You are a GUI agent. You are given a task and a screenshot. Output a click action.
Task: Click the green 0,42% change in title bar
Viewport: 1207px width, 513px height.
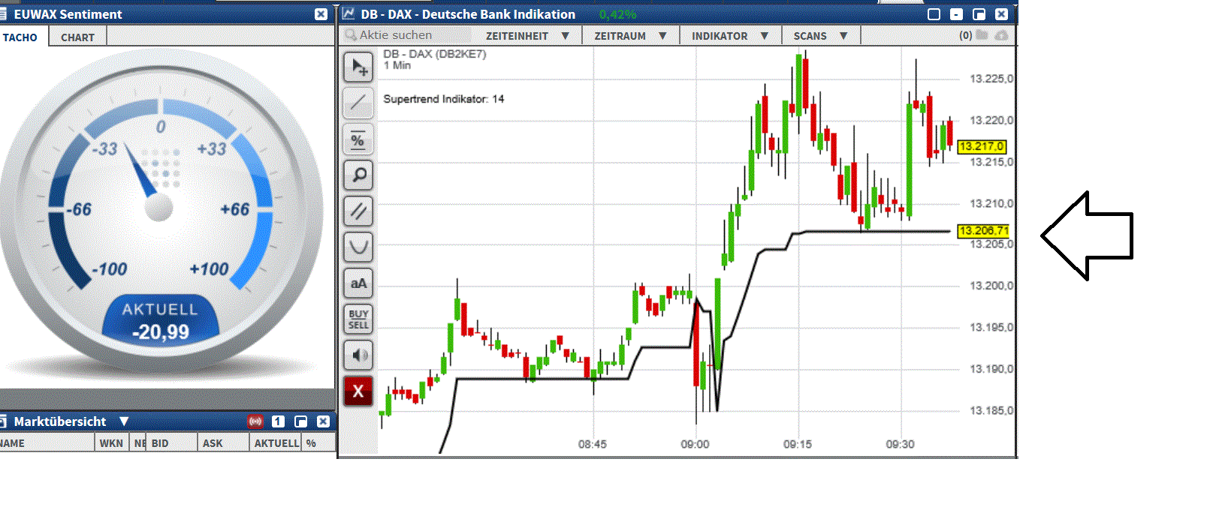coord(617,14)
